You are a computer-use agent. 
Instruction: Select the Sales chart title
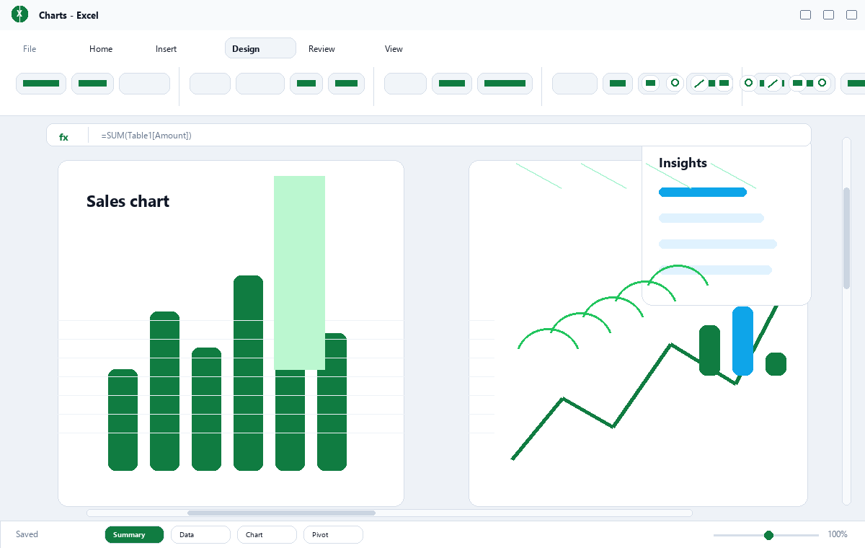(x=128, y=201)
